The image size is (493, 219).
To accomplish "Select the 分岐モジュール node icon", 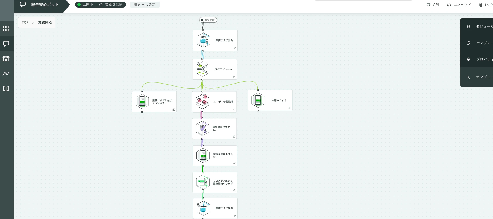I will click(203, 69).
